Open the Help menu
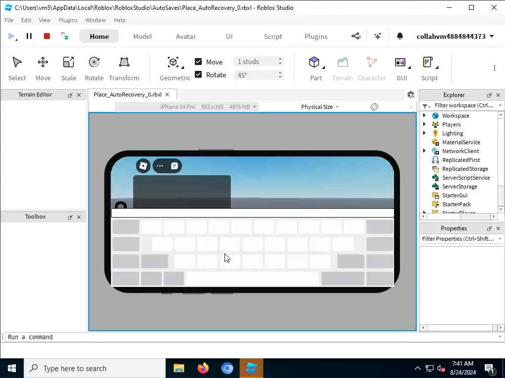The height and width of the screenshot is (378, 505). [119, 20]
